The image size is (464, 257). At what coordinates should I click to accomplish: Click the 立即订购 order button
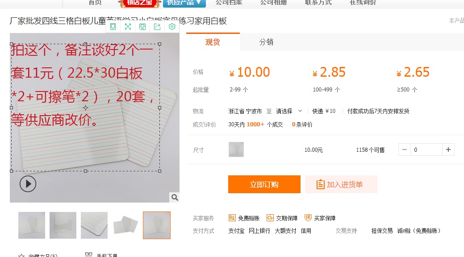tap(264, 184)
